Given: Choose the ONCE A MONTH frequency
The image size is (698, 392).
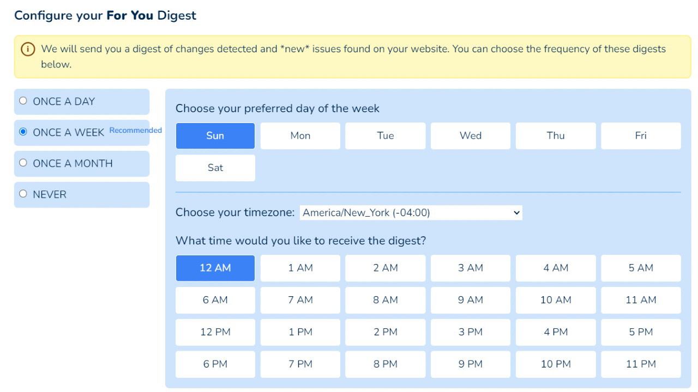Looking at the screenshot, I should (x=23, y=163).
